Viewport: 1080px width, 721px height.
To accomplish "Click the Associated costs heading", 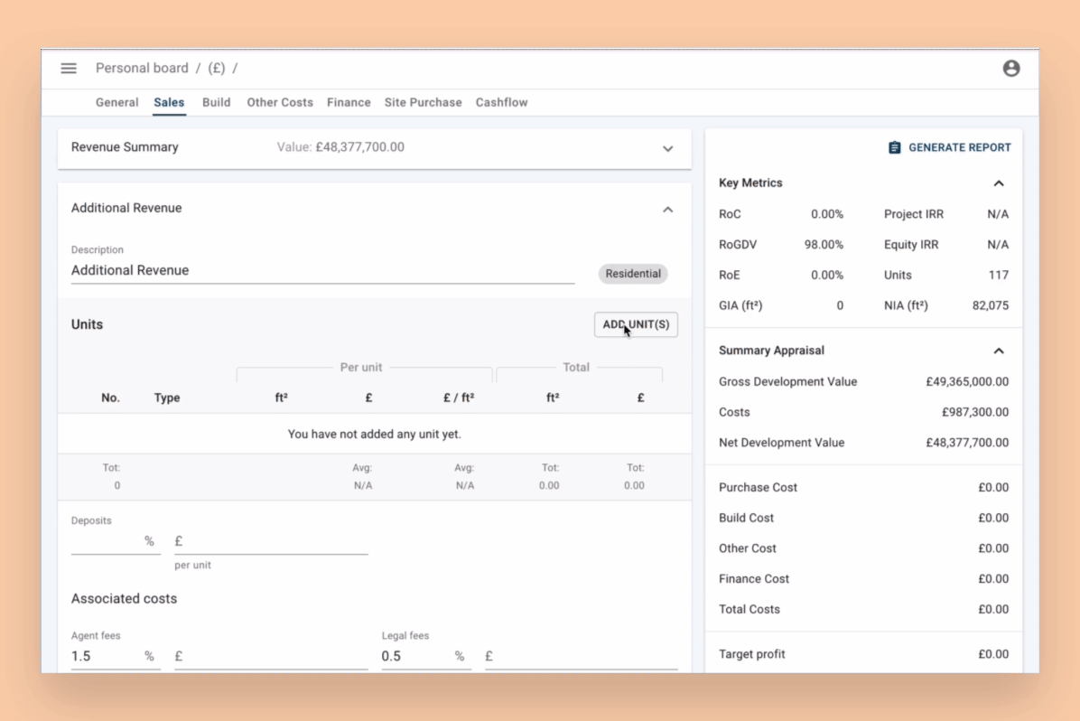I will pyautogui.click(x=124, y=598).
